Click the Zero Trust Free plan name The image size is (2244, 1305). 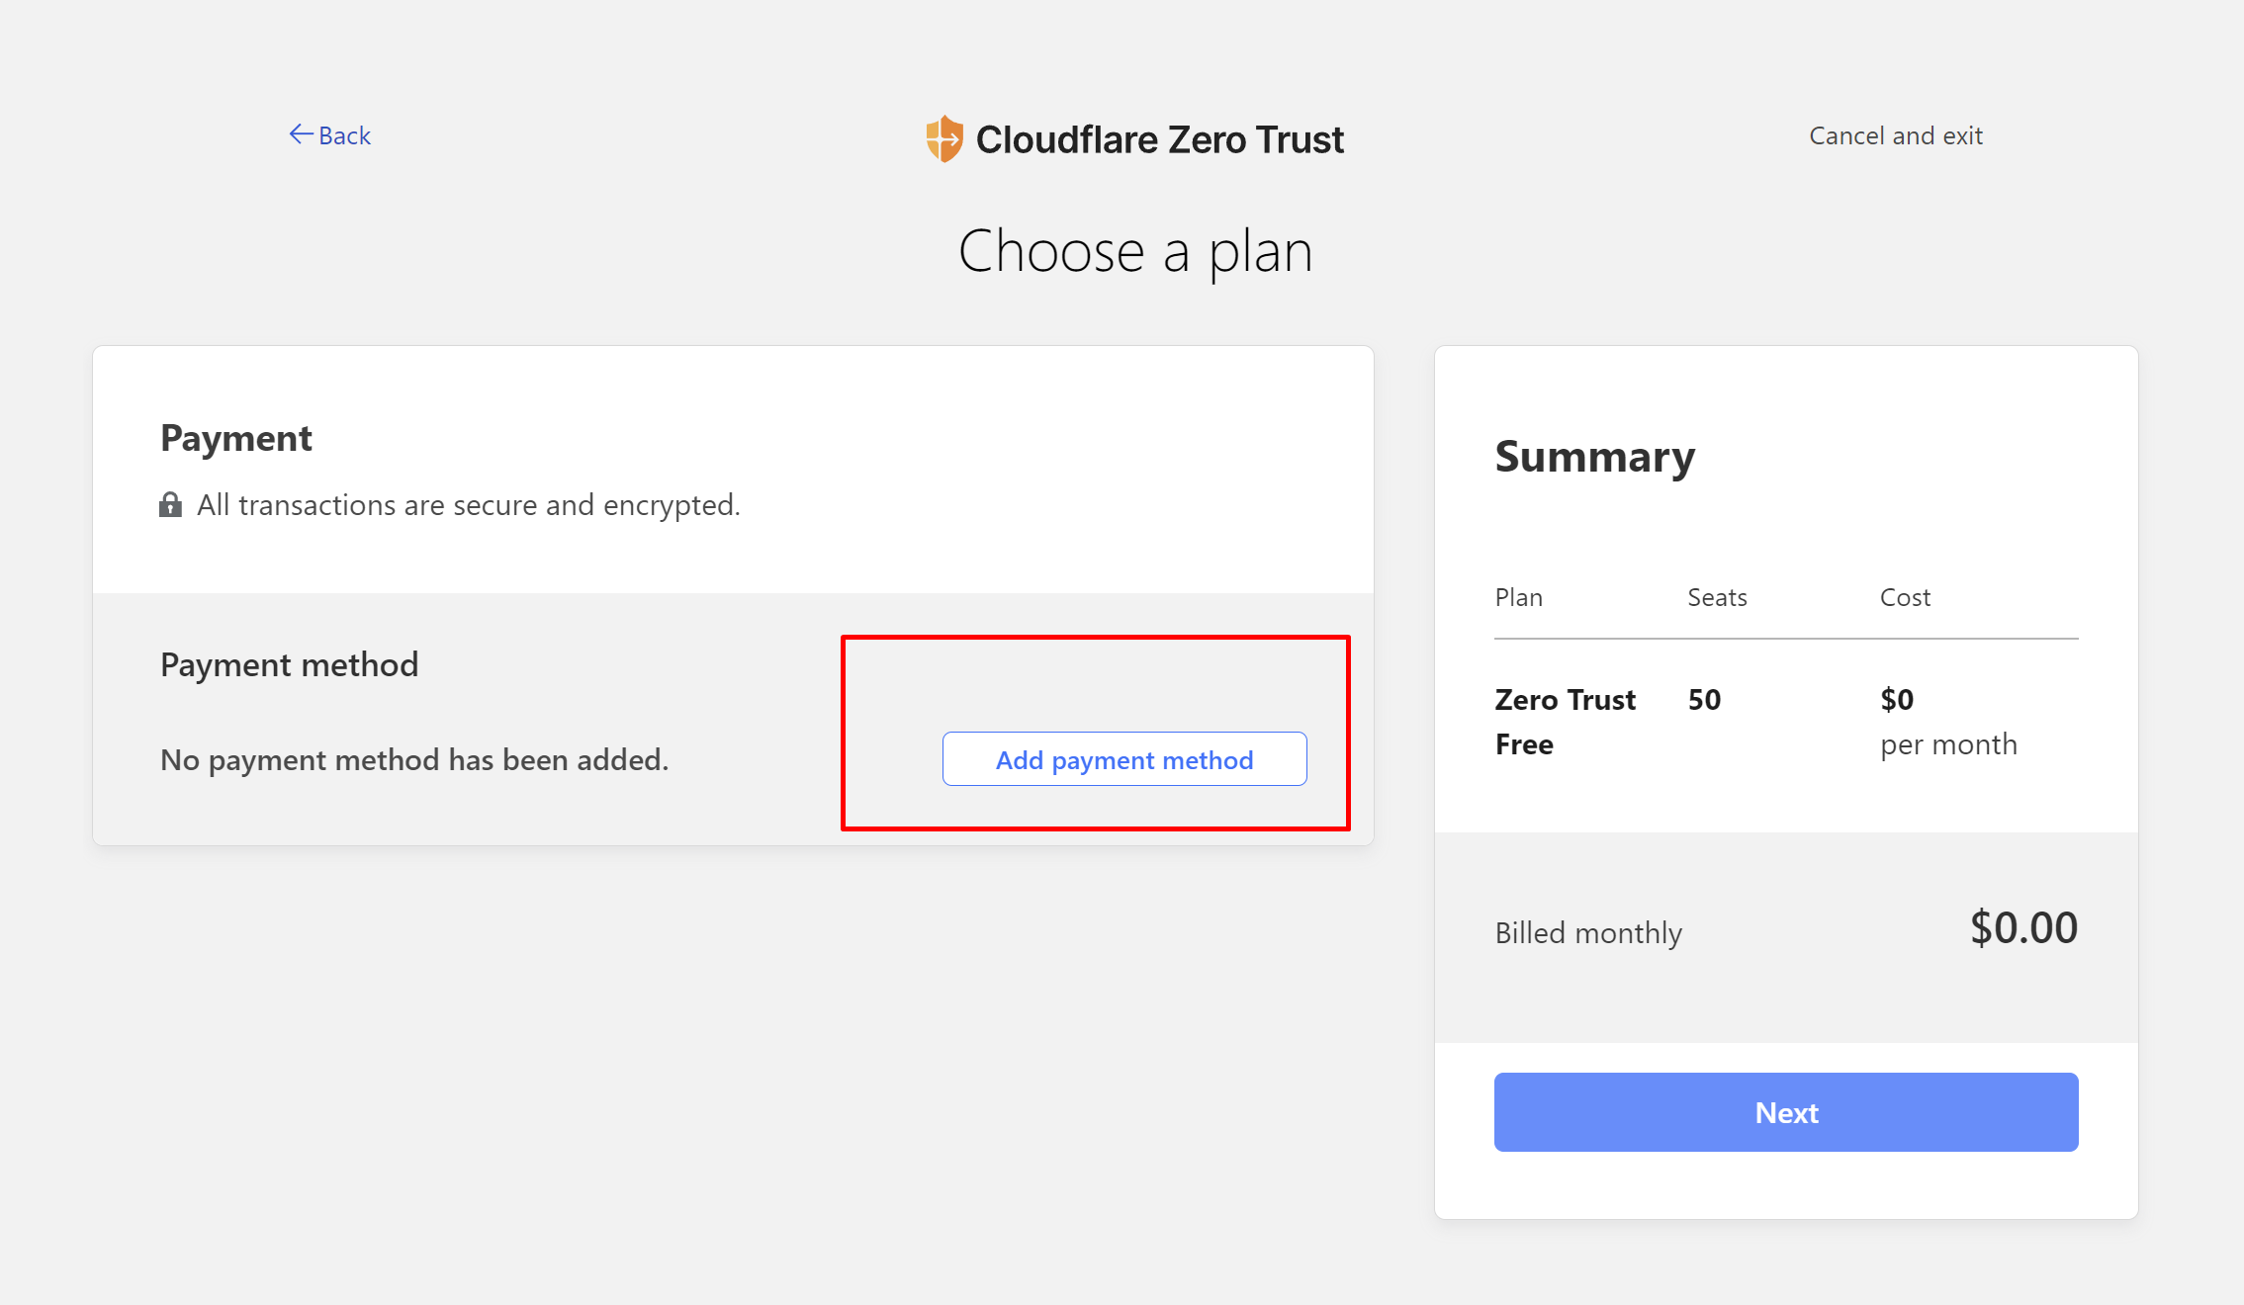coord(1564,722)
